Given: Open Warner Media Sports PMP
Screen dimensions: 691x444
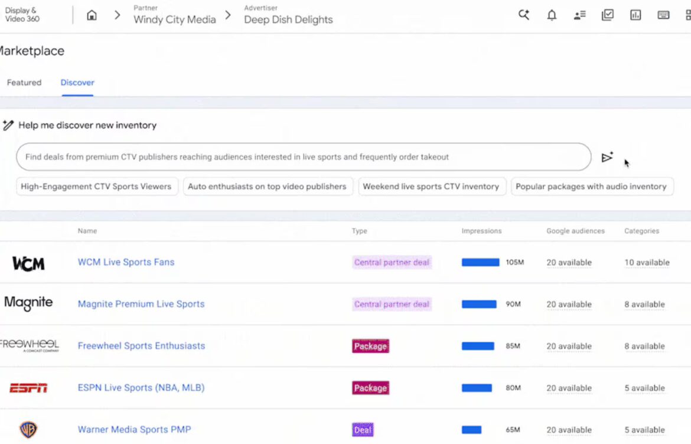Looking at the screenshot, I should pos(135,429).
